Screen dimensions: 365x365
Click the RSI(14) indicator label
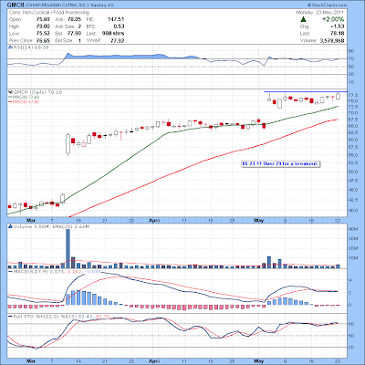[x=30, y=47]
